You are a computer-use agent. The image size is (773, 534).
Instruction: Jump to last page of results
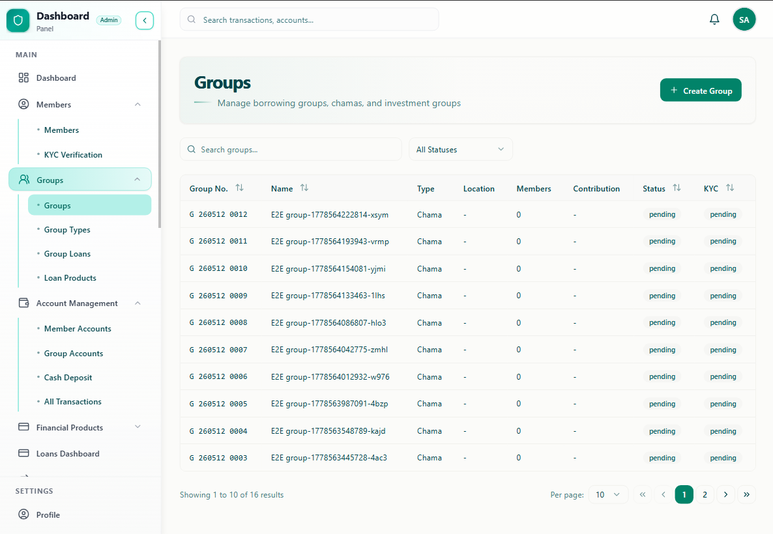746,494
